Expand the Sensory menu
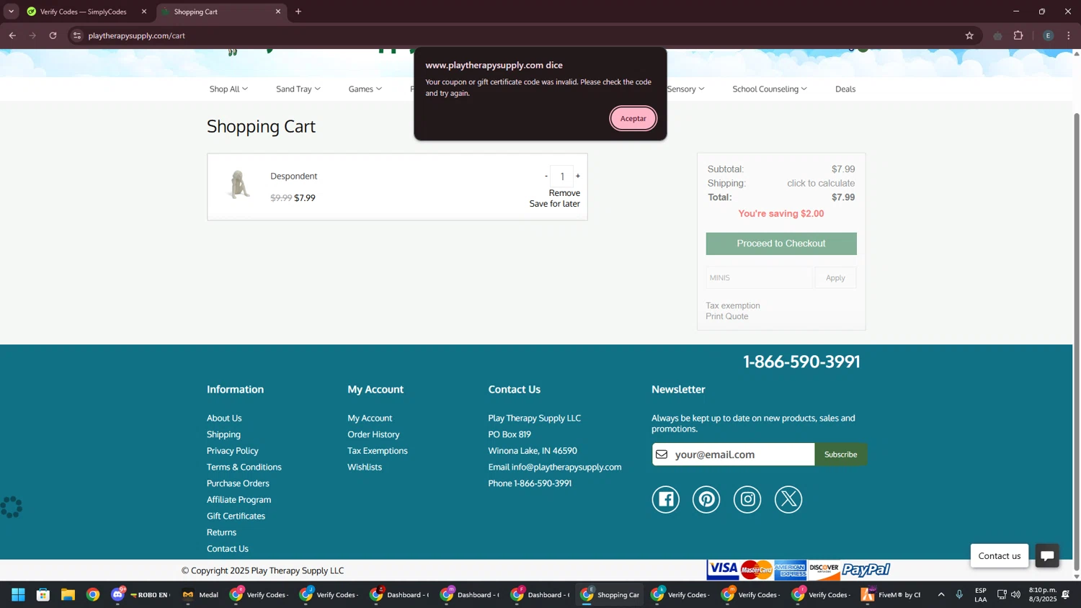1081x608 pixels. [x=686, y=89]
